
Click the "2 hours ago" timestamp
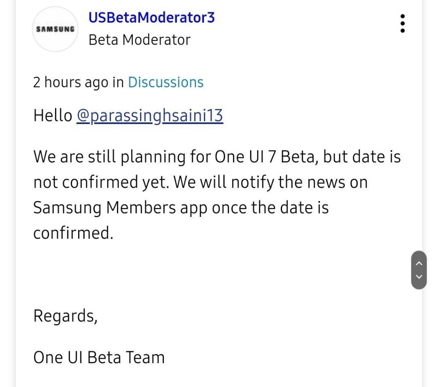[70, 82]
